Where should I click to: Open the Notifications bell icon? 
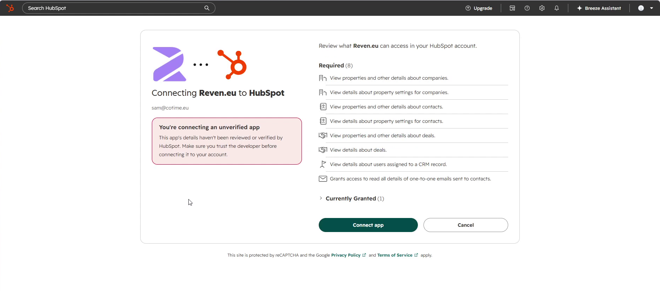tap(557, 8)
